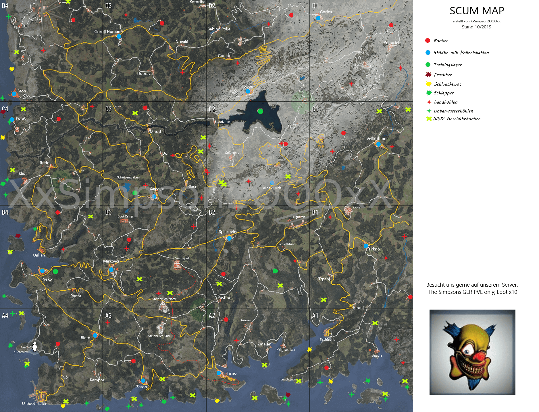539x412 pixels.
Task: Click the Gefängnis label in sector C2
Action: [232, 153]
